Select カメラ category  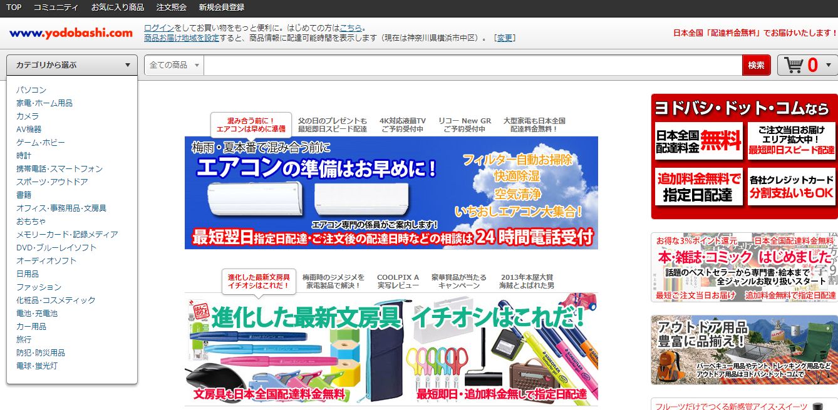pyautogui.click(x=28, y=116)
